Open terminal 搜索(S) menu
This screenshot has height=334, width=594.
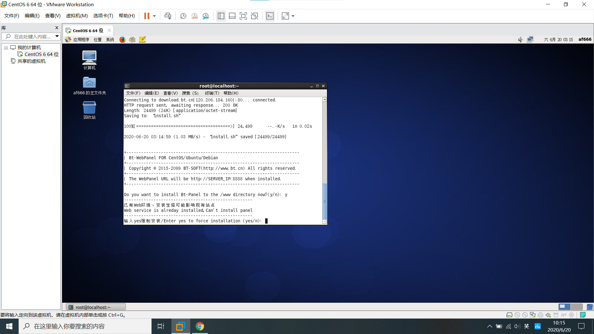pyautogui.click(x=190, y=93)
